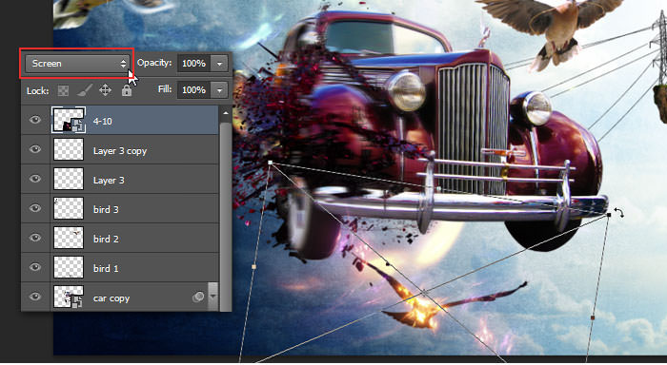Select the bird 3 layer name
This screenshot has height=365, width=667.
106,209
